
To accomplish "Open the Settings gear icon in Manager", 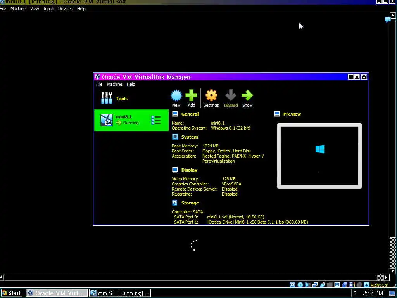I will pyautogui.click(x=211, y=95).
